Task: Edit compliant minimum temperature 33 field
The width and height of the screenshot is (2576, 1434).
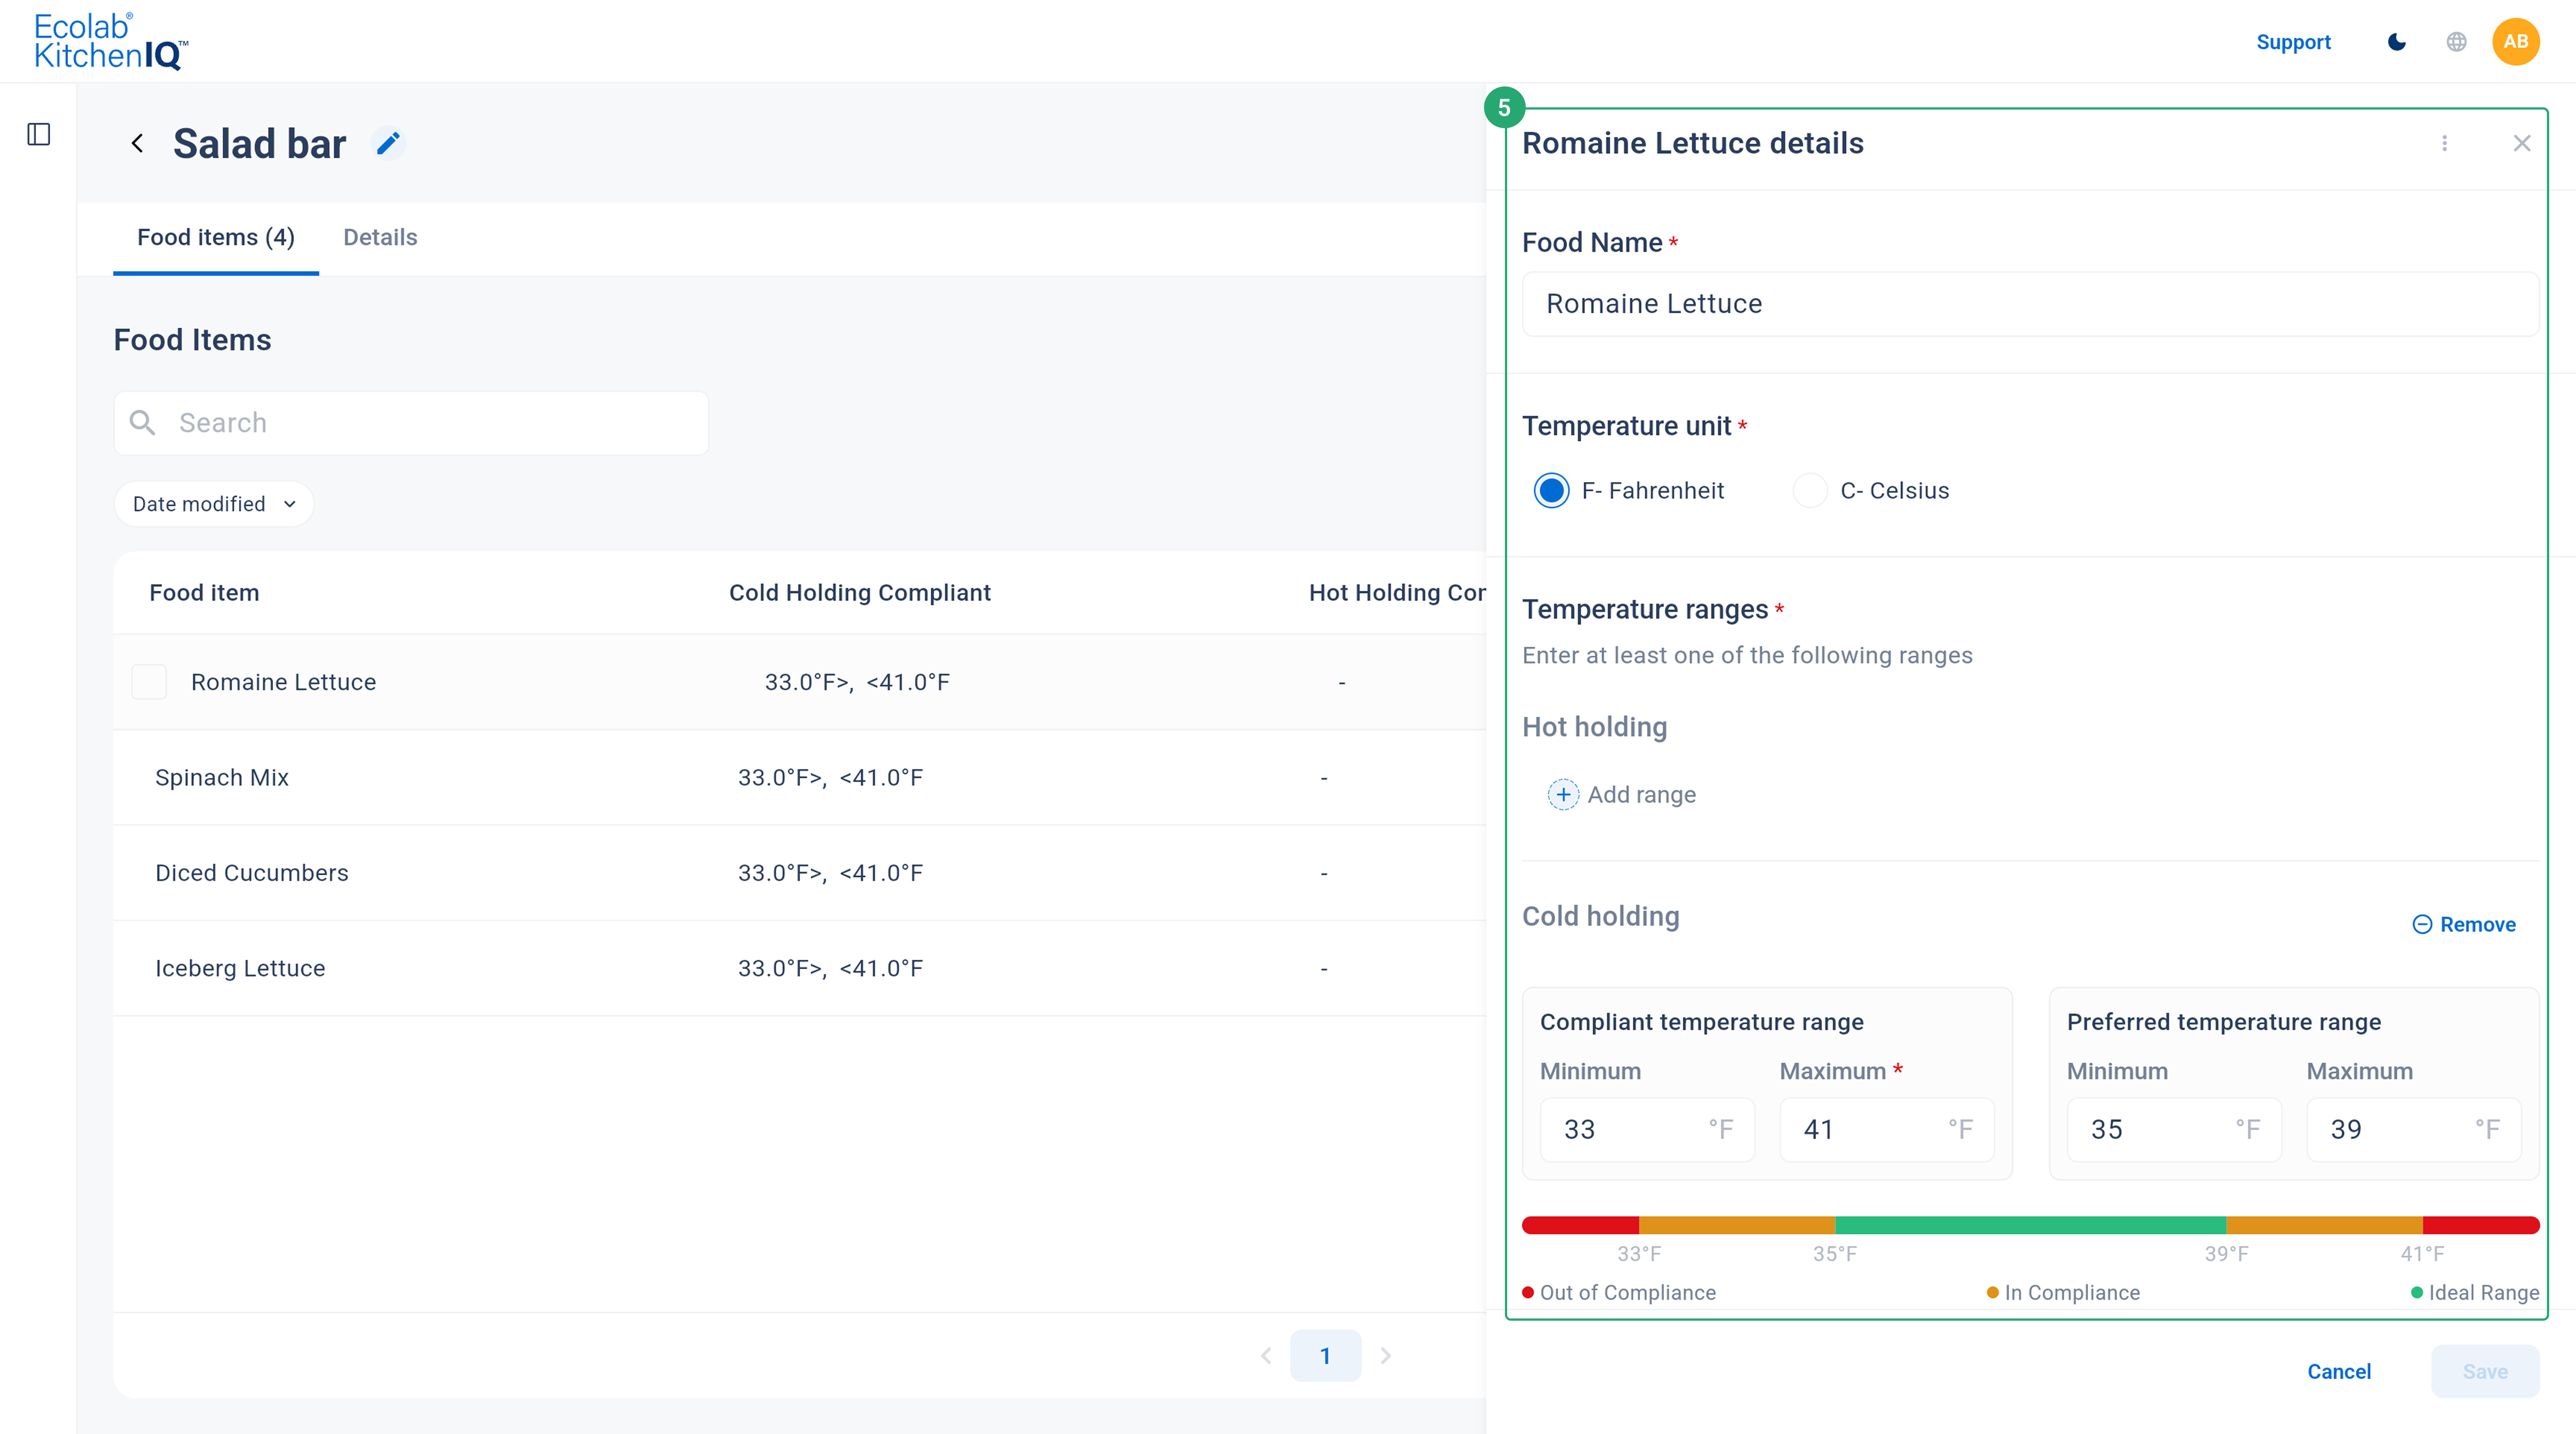Action: click(x=1647, y=1130)
